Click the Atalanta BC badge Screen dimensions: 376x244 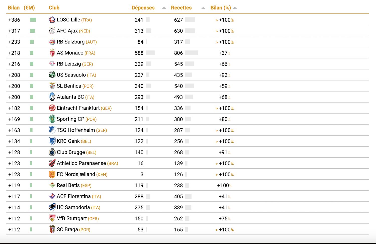(52, 97)
